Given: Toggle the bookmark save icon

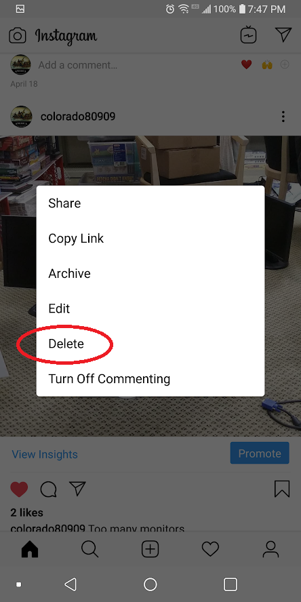Looking at the screenshot, I should click(x=282, y=489).
